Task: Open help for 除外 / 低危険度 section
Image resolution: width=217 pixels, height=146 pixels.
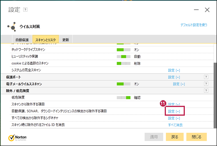Action: (206, 91)
